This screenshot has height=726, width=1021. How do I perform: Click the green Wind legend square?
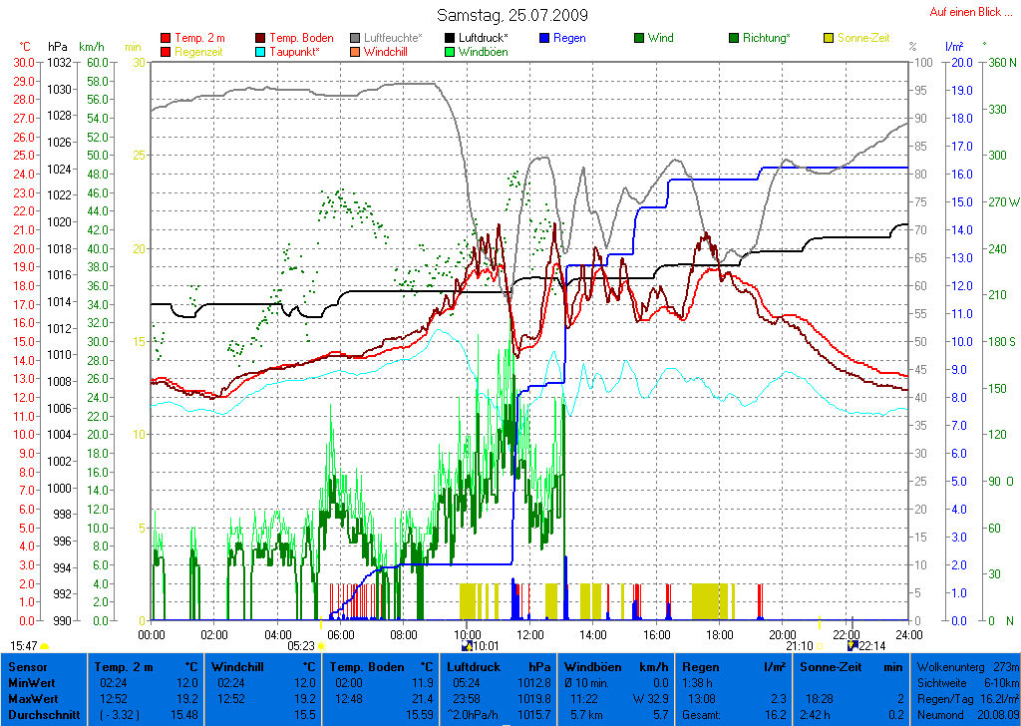click(639, 38)
